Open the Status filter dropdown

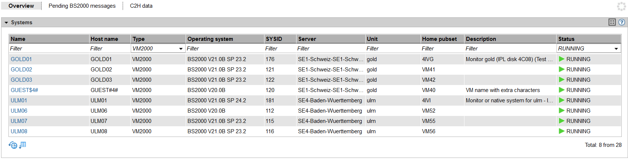tap(616, 49)
